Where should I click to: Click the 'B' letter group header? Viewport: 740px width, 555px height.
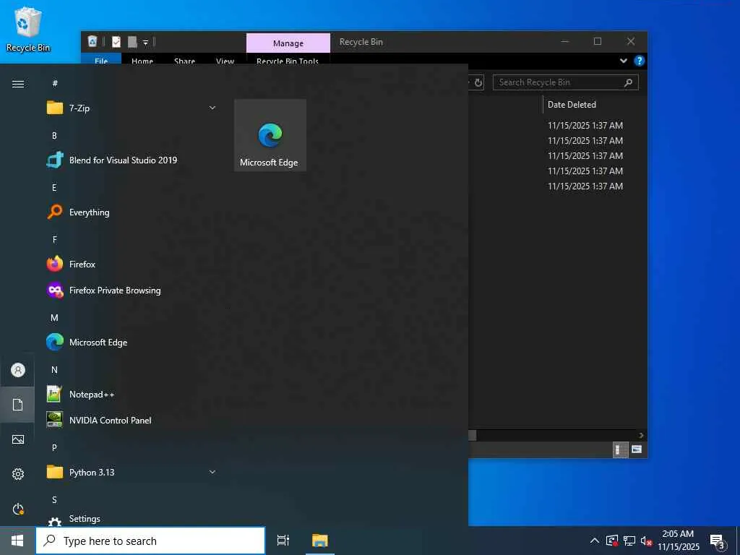[x=55, y=136]
